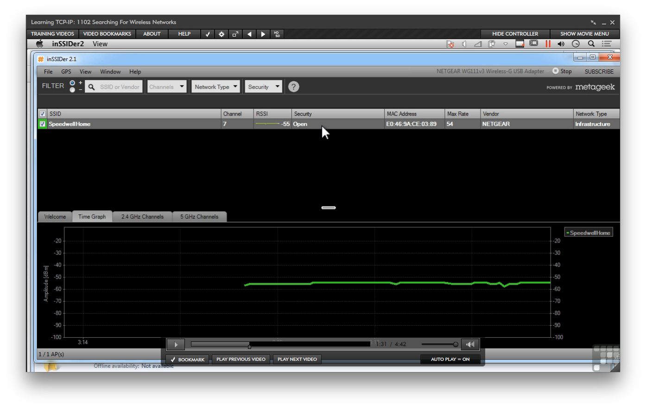Click the bookmark checkmark icon in top toolbar
646x409 pixels.
click(208, 34)
